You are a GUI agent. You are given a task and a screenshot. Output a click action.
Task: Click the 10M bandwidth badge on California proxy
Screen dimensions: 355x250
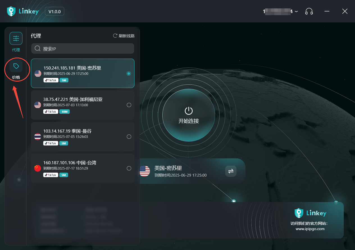pyautogui.click(x=65, y=112)
